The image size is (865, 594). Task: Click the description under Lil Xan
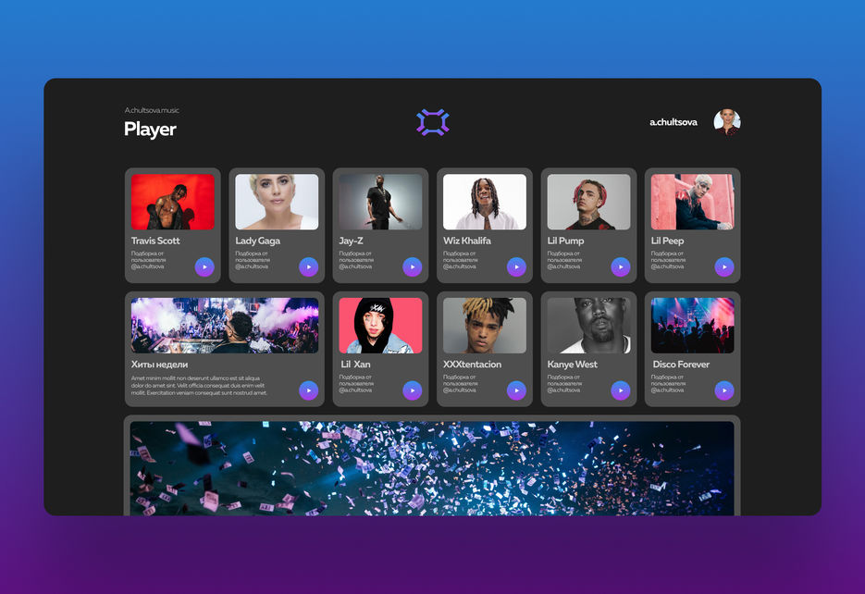pos(356,383)
